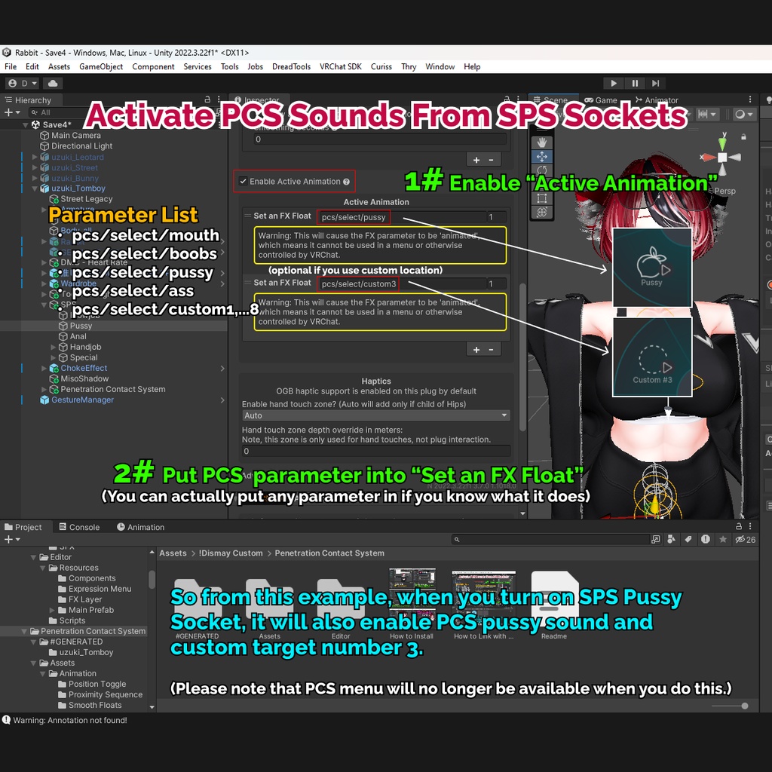Select the Rect tool in Scene overlay
Viewport: 772px width, 772px height.
click(541, 198)
